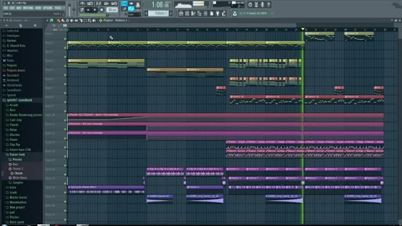Open the PATTERNS menu
402x226 pixels.
pos(28,8)
